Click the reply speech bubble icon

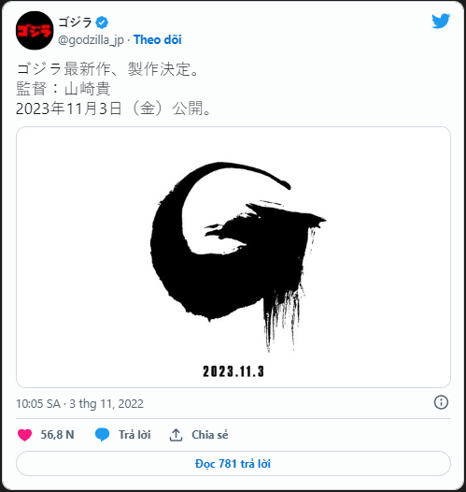102,435
